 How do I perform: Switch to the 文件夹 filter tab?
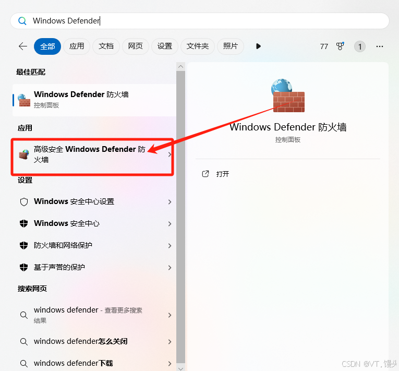pyautogui.click(x=198, y=46)
